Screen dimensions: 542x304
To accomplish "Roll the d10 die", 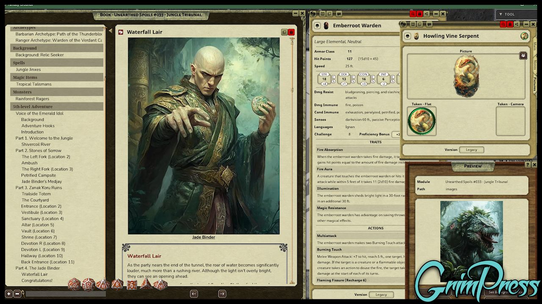I will pos(103,284).
